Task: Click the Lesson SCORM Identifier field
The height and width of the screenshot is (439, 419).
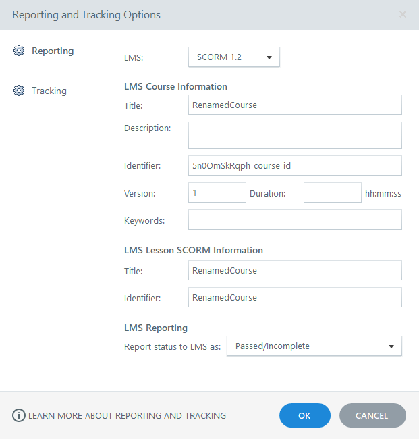Action: 295,297
